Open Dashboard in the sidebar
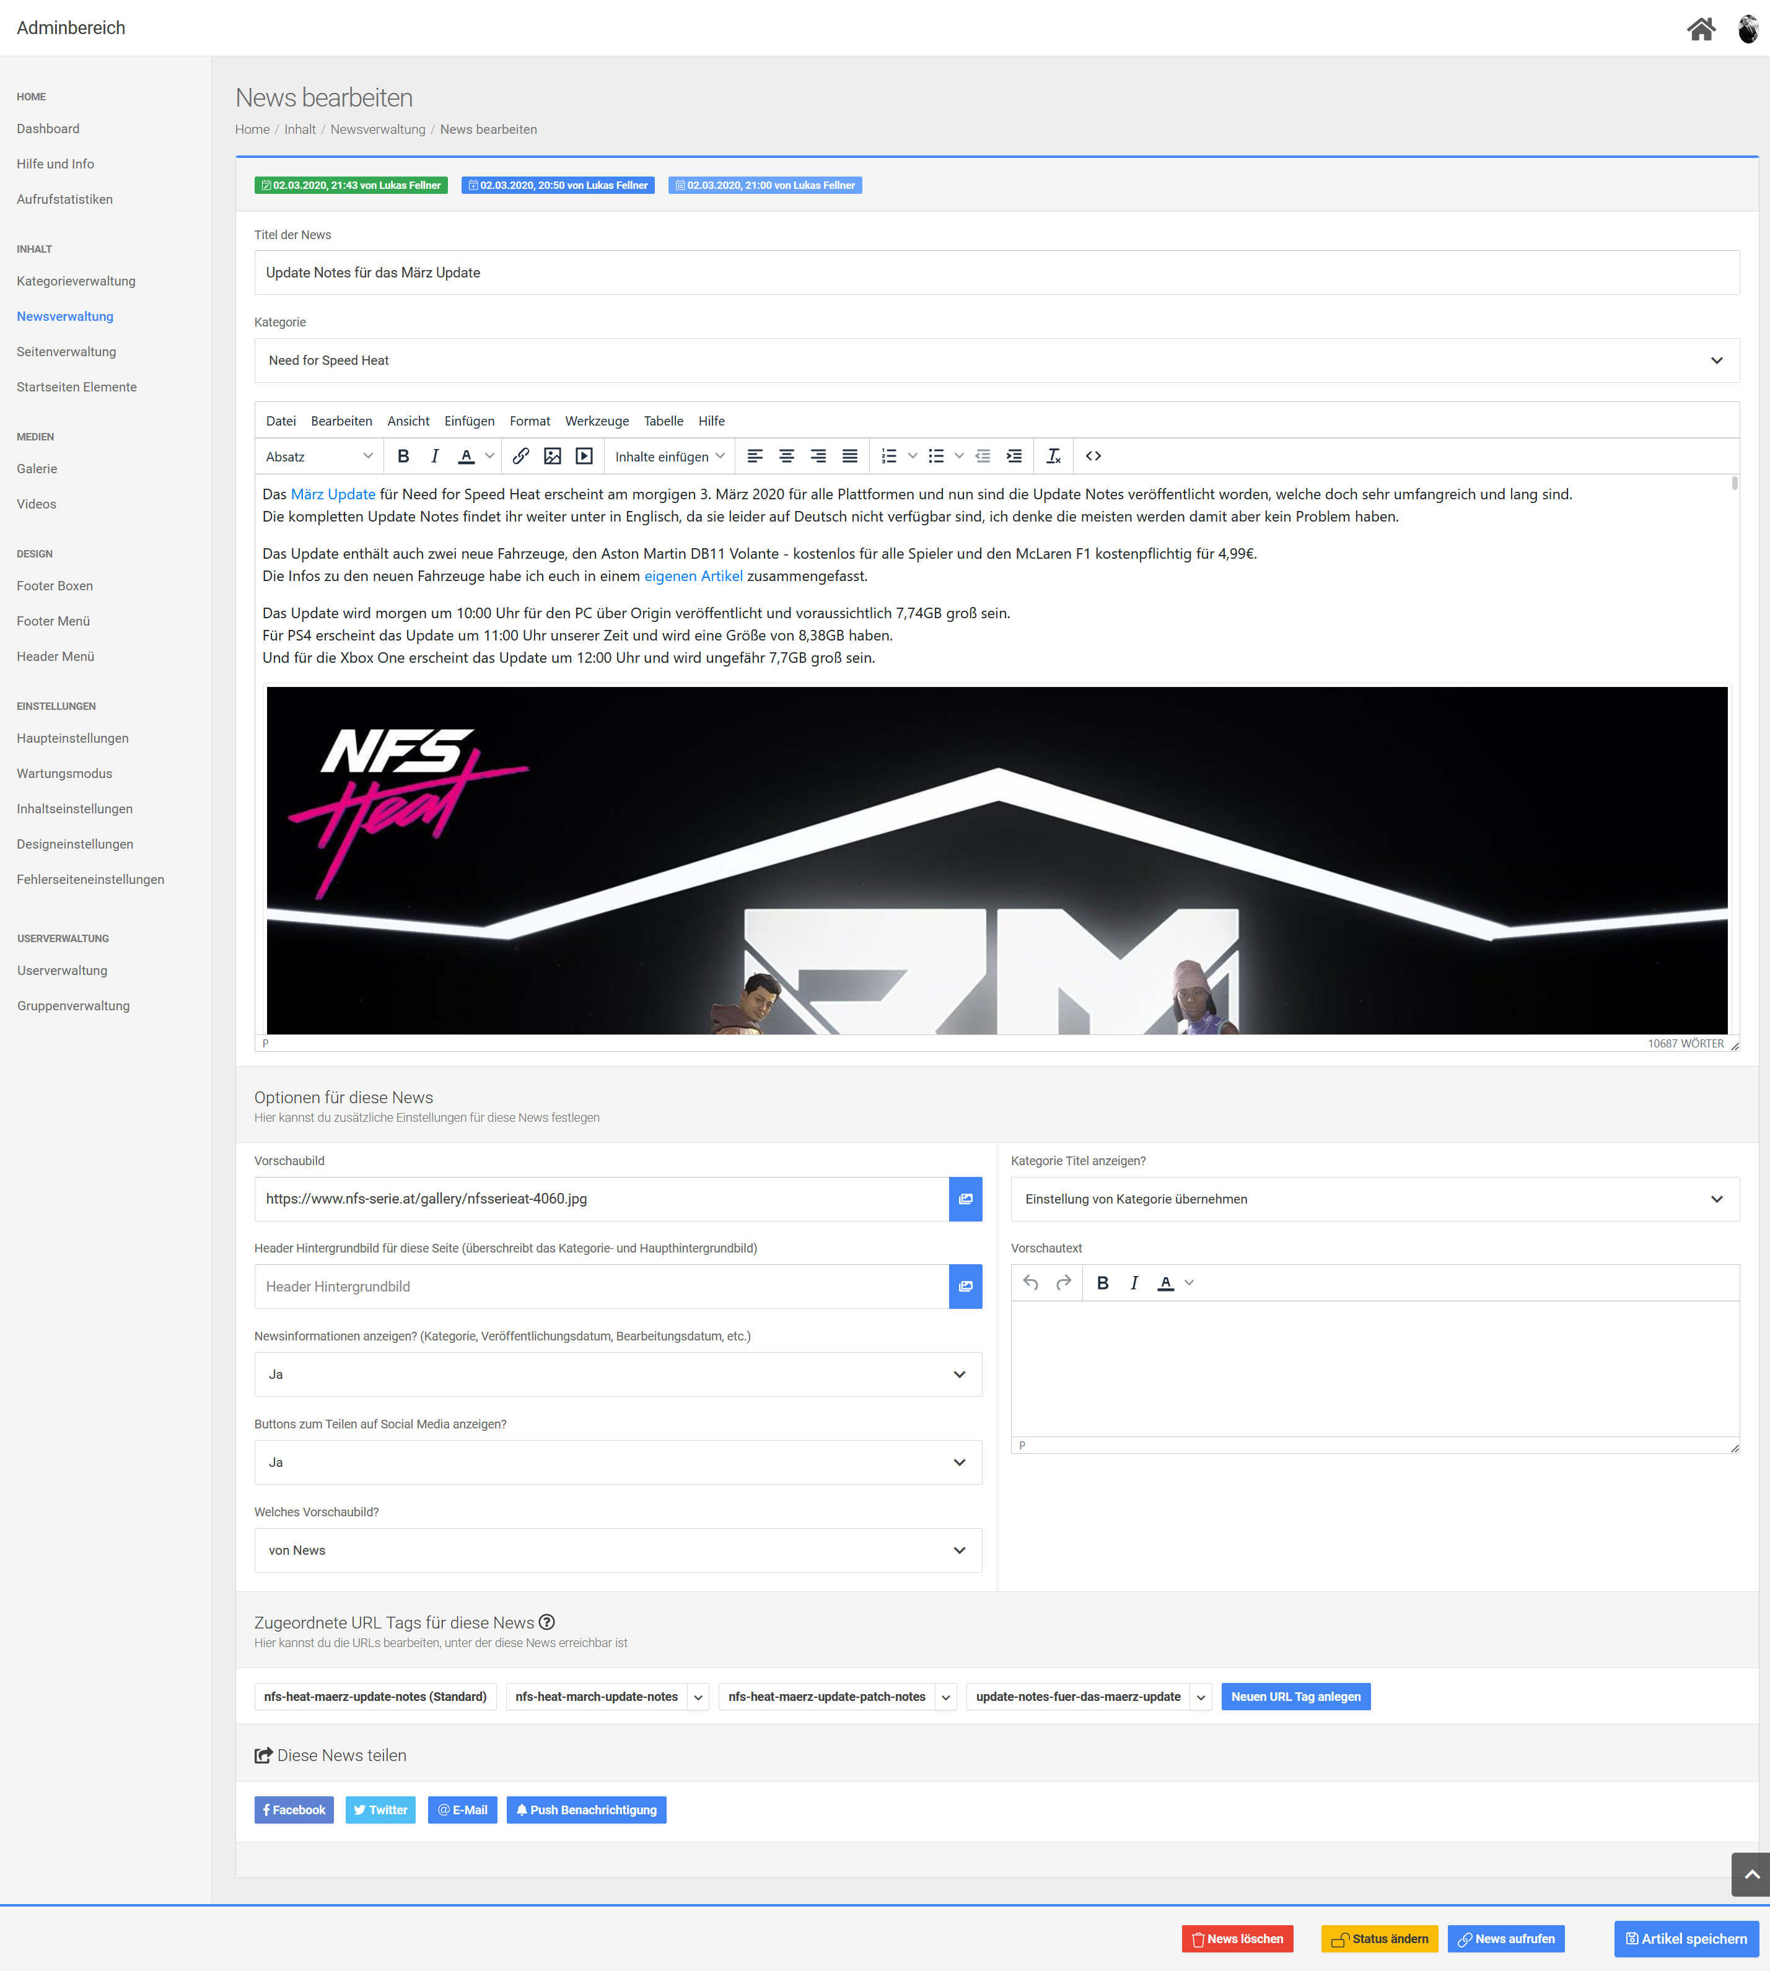The height and width of the screenshot is (1971, 1770). pyautogui.click(x=48, y=128)
